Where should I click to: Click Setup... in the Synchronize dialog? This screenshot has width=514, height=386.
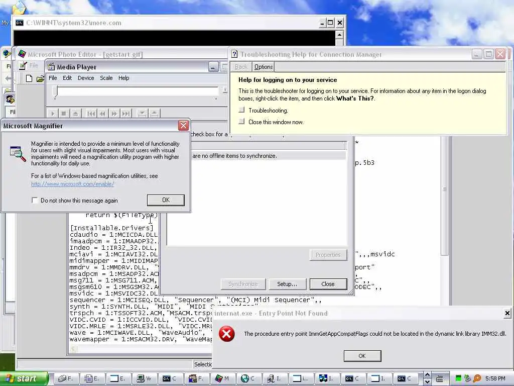(287, 284)
